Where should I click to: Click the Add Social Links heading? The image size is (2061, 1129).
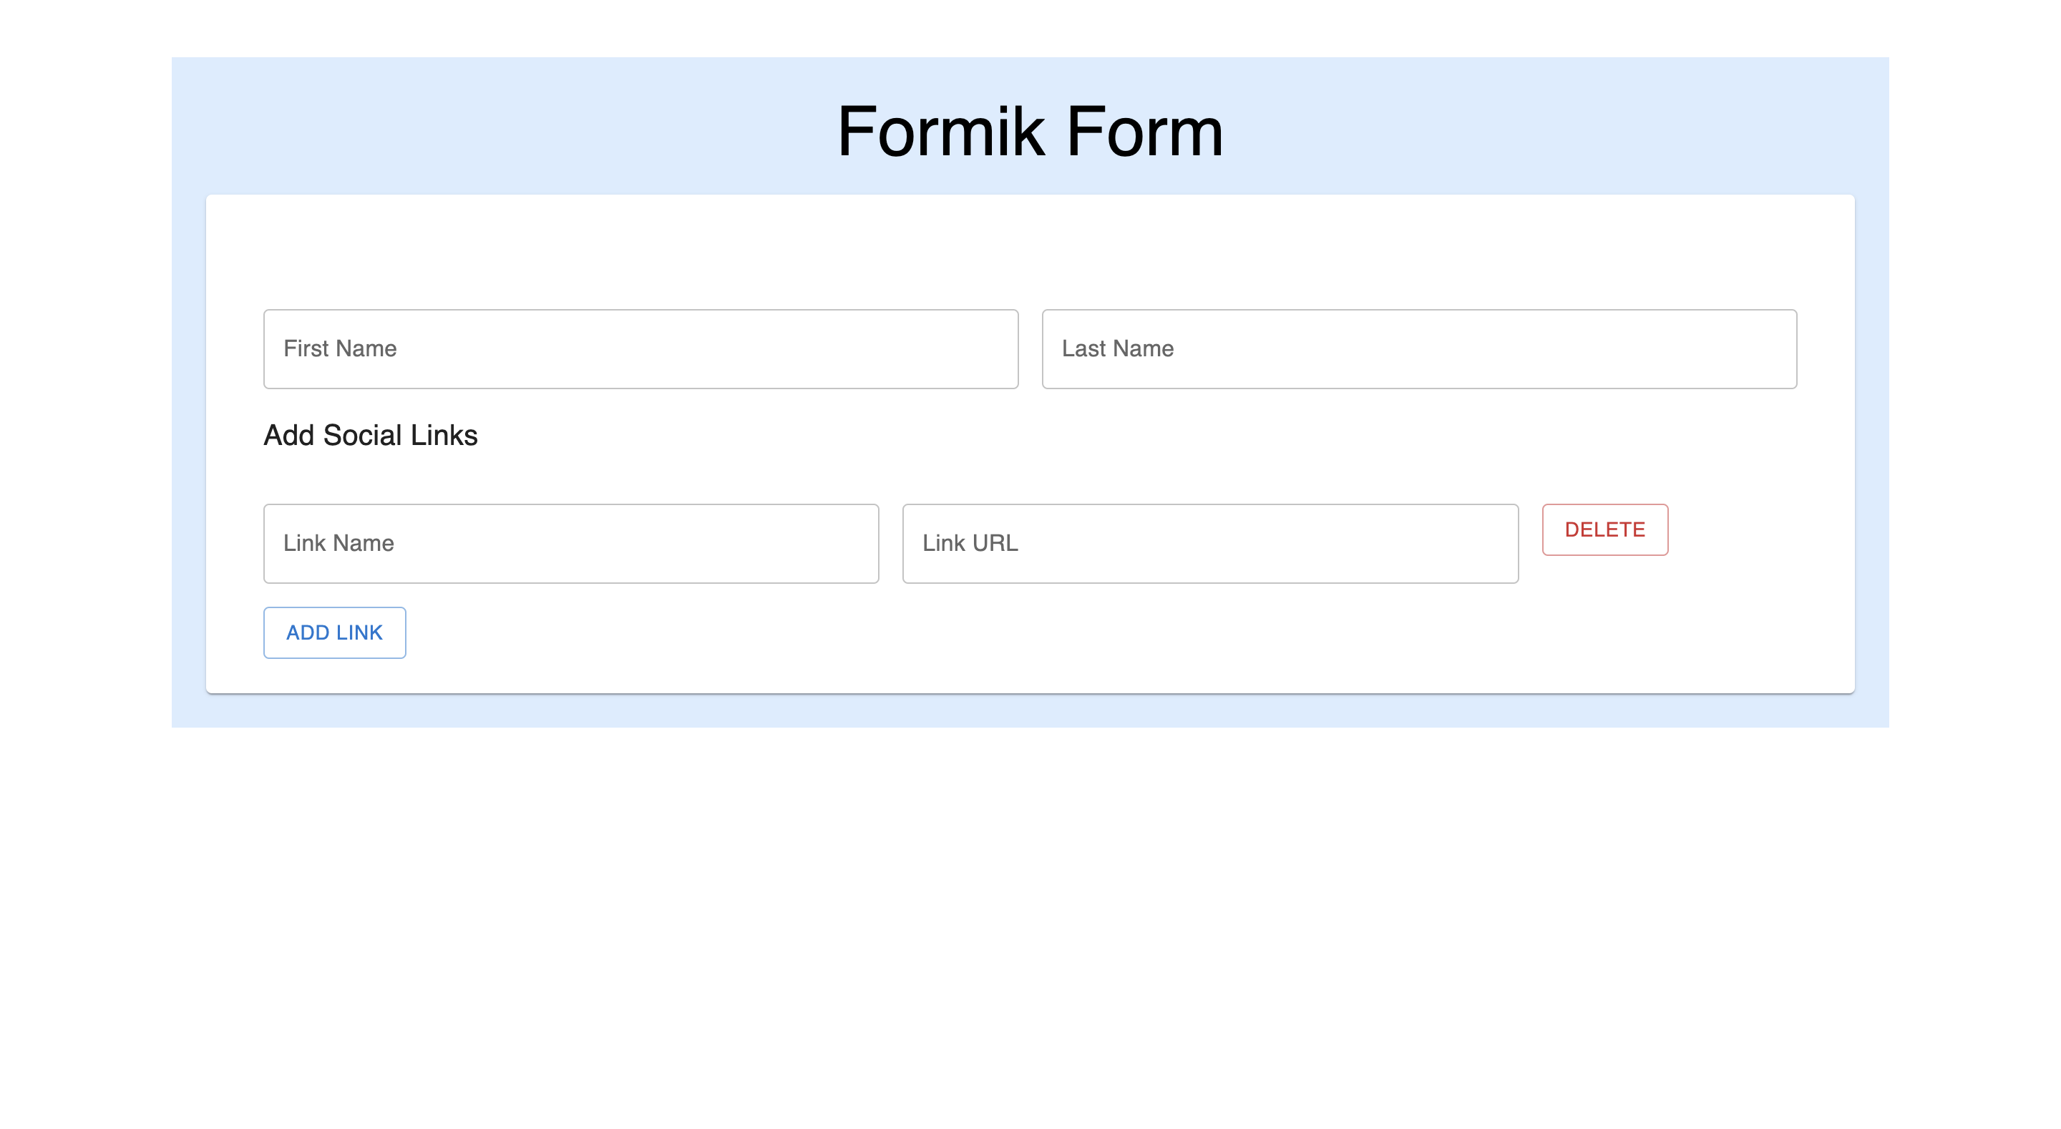coord(371,434)
